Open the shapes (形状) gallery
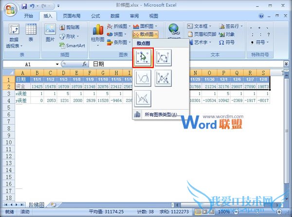The height and width of the screenshot is (217, 292). coord(69,36)
